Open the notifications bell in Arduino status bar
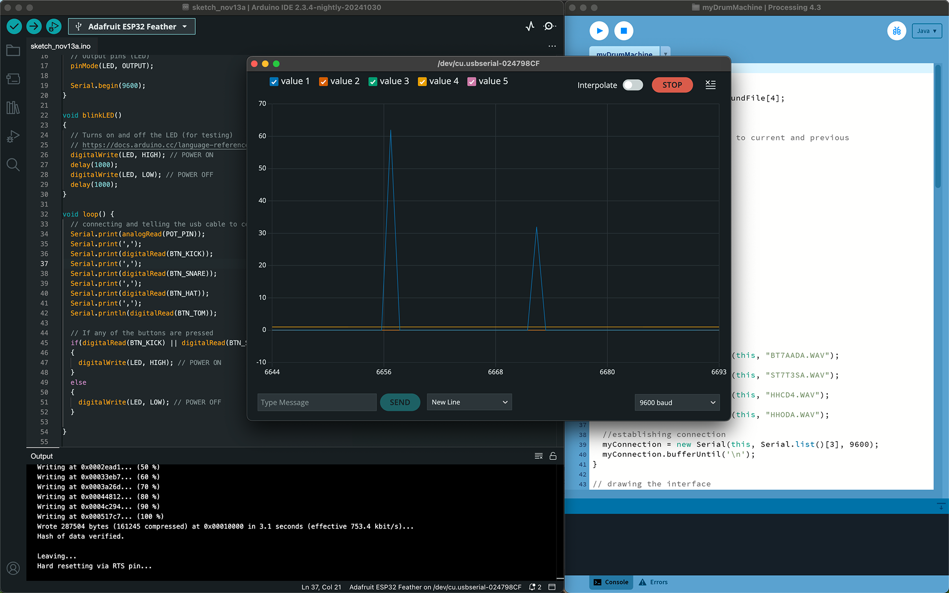The image size is (949, 593). (x=535, y=587)
